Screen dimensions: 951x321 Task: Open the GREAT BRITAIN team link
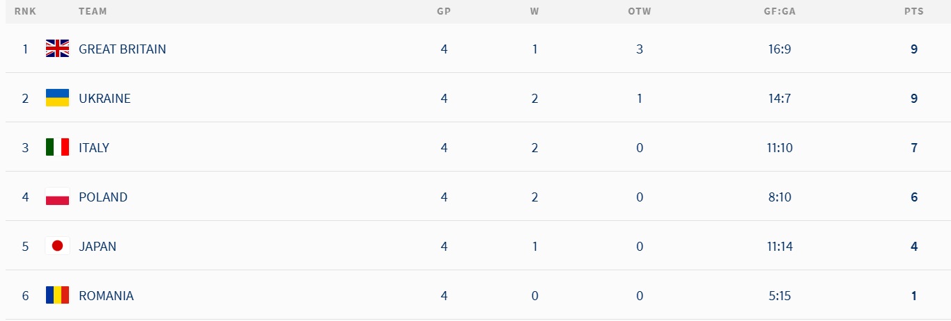tap(122, 49)
